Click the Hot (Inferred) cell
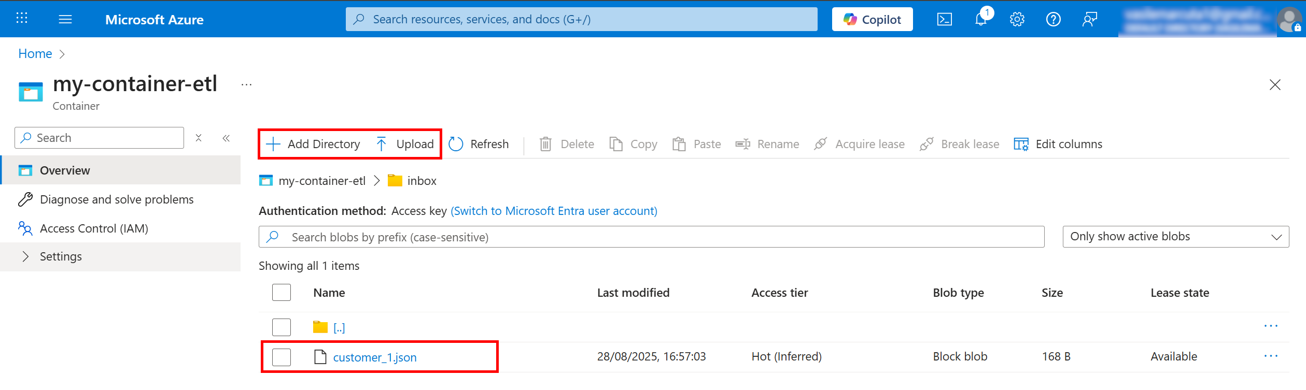This screenshot has height=390, width=1306. 787,356
